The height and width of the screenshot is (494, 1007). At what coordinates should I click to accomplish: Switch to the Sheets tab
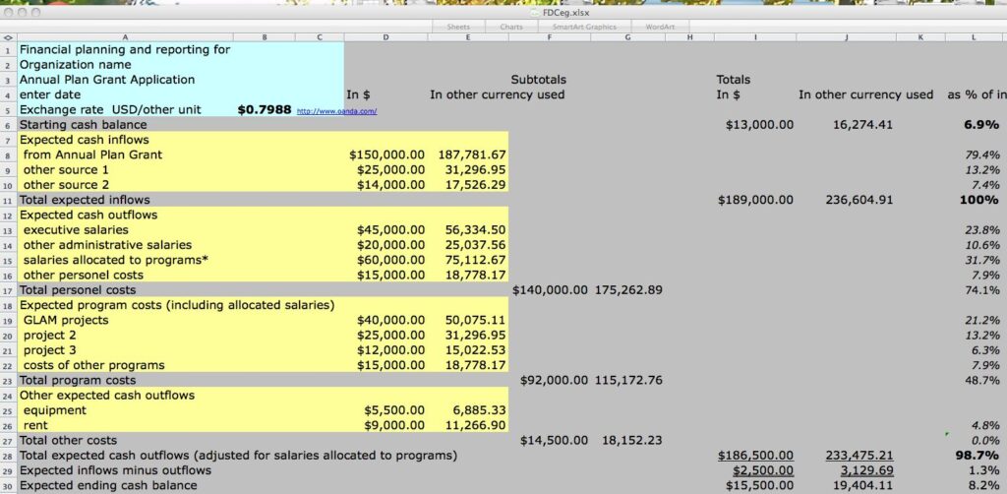tap(458, 27)
